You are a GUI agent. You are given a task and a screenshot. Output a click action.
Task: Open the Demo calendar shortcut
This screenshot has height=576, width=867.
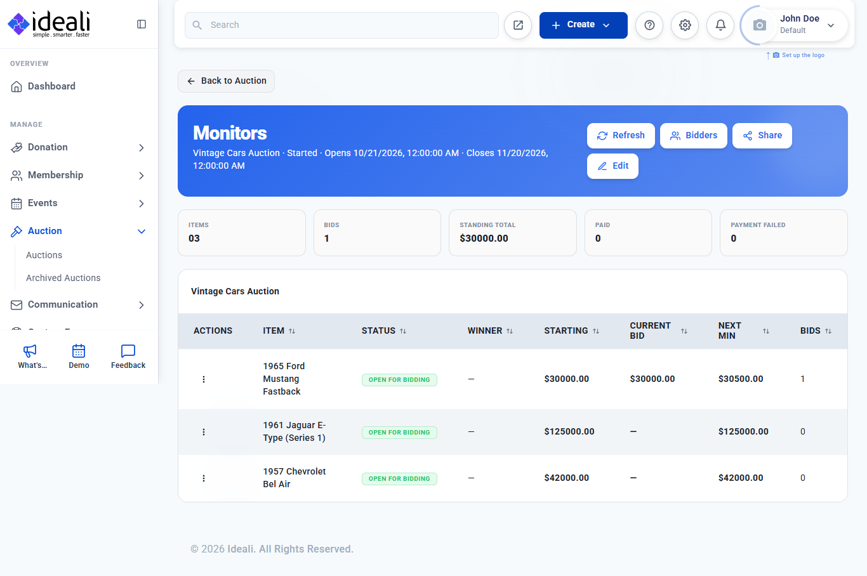coord(79,357)
